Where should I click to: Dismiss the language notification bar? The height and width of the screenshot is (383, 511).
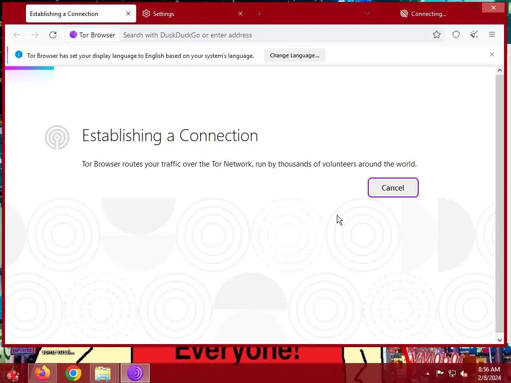click(492, 54)
